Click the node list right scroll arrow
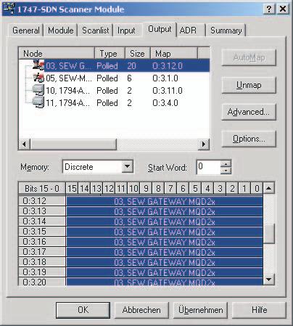Image resolution: width=293 pixels, height=326 pixels. point(204,144)
